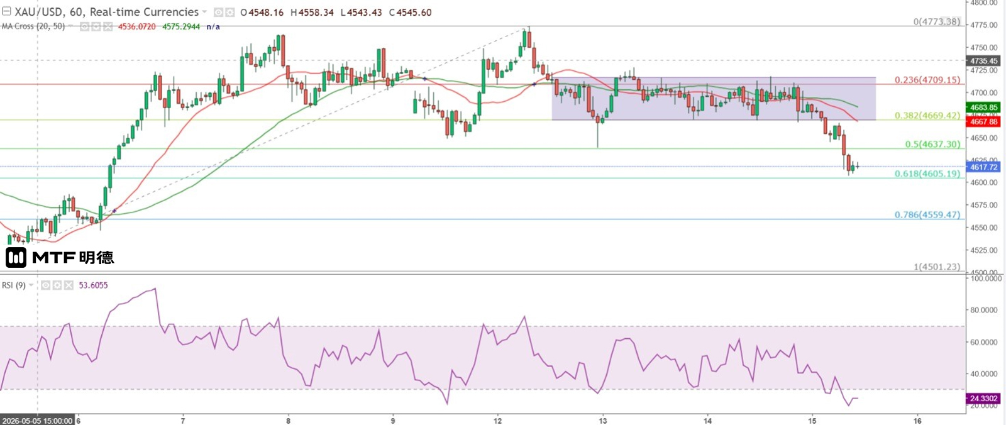This screenshot has height=425, width=1006.
Task: Toggle visibility eye icon for the XAU/USD series
Action: [218, 13]
